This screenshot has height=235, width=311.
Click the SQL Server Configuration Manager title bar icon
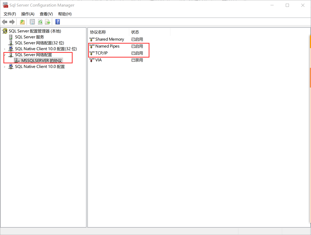tap(5, 5)
